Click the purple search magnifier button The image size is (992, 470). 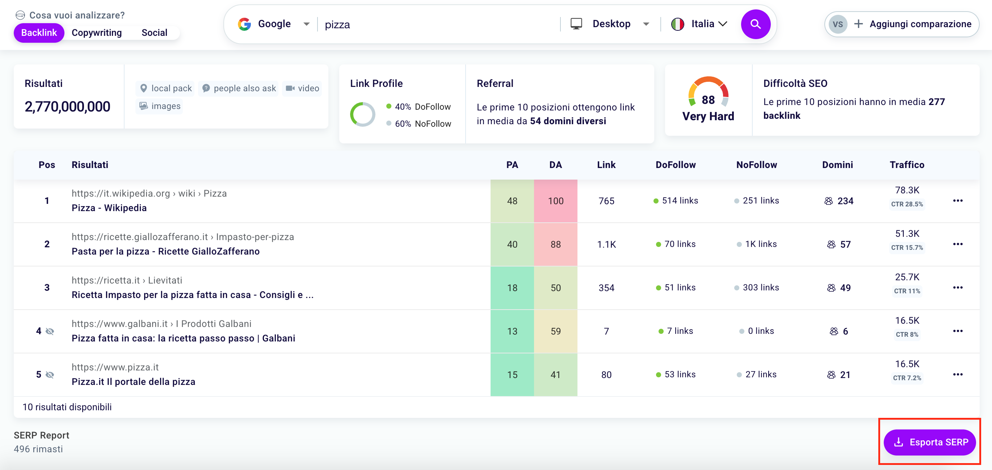(x=755, y=24)
